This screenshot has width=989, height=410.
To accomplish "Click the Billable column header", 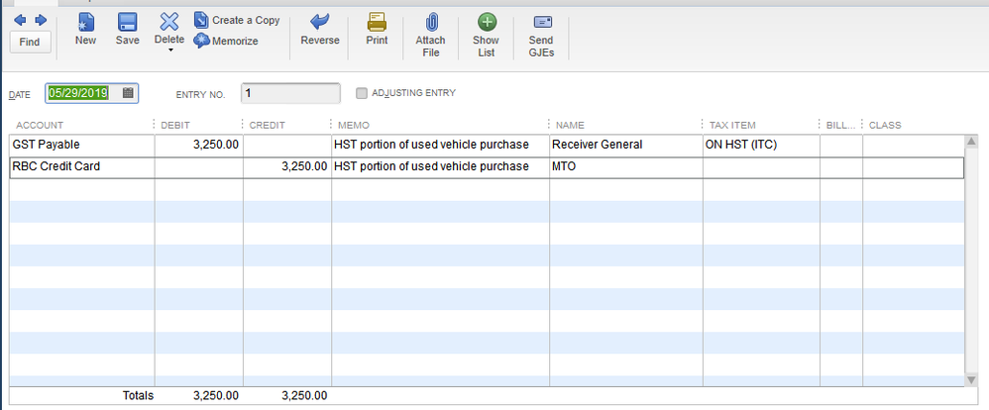I will (x=840, y=125).
